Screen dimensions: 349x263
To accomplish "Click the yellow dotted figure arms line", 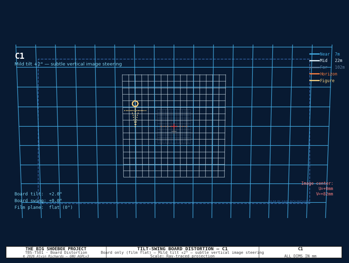I will coord(135,110).
